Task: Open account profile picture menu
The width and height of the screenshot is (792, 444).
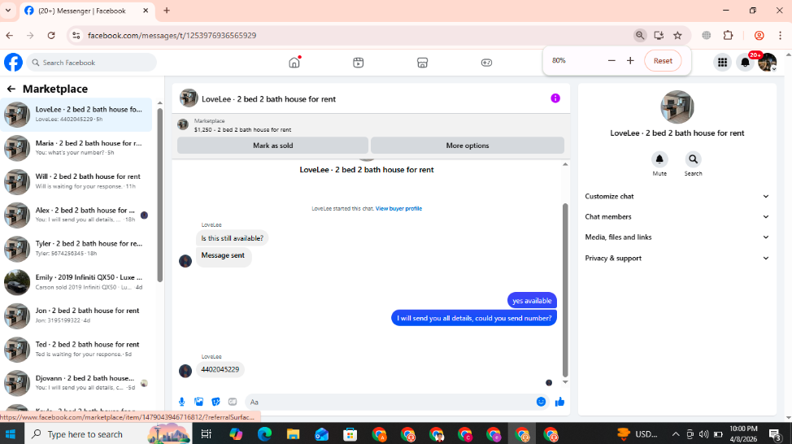Action: tap(768, 62)
